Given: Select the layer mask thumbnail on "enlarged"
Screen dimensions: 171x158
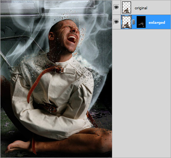Looking at the screenshot, I should point(141,22).
